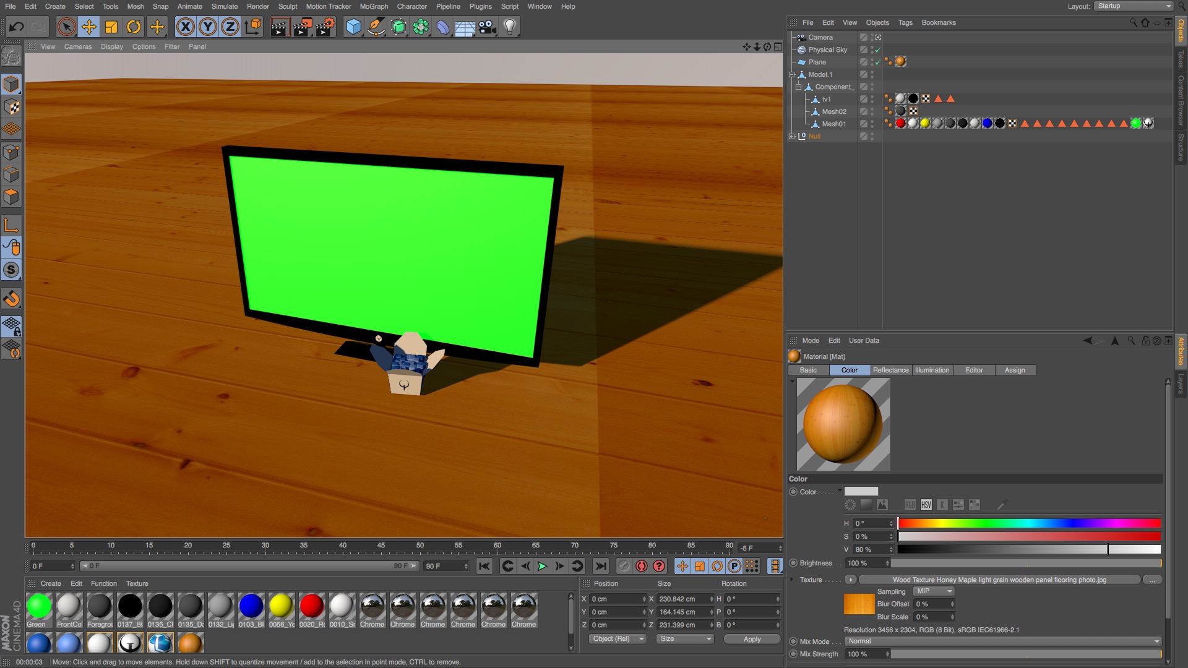Click the Undo arrow icon

(x=17, y=27)
